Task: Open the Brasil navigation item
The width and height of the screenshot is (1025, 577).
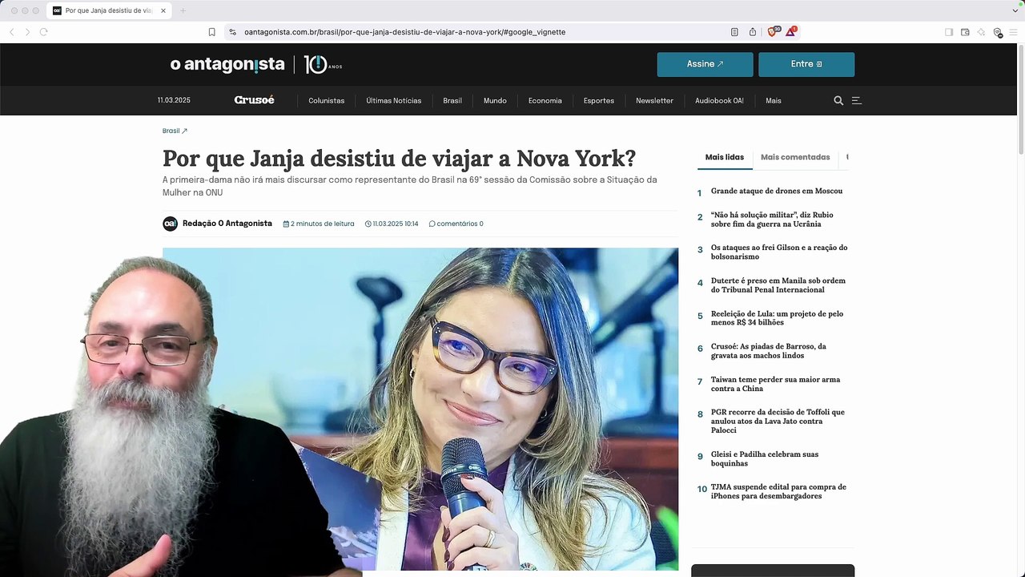Action: (x=452, y=101)
